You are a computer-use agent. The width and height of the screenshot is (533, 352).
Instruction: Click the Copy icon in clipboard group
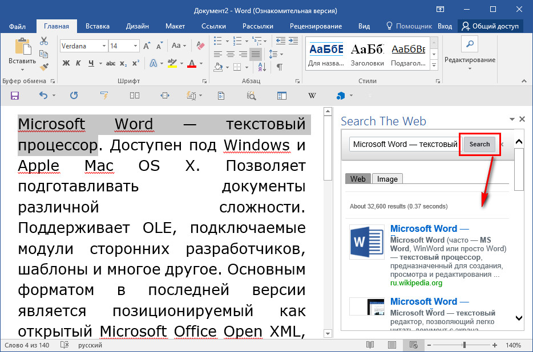[43, 54]
